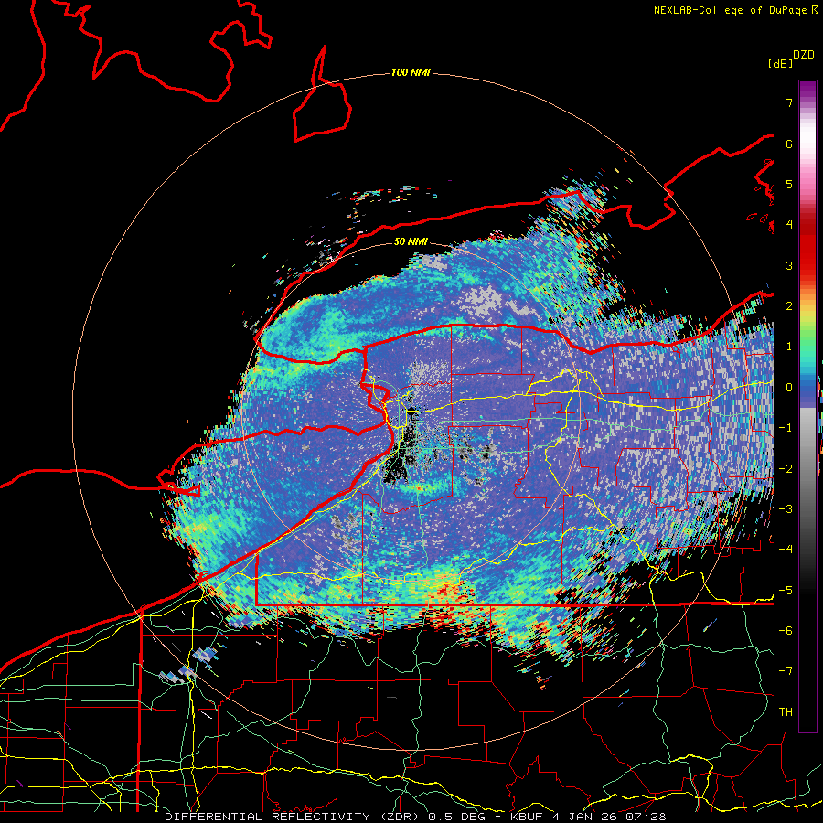Click the 1 value on the color scale

click(x=789, y=347)
